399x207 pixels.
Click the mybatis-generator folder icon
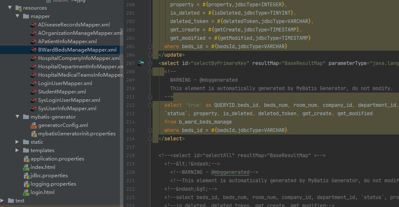[26, 117]
